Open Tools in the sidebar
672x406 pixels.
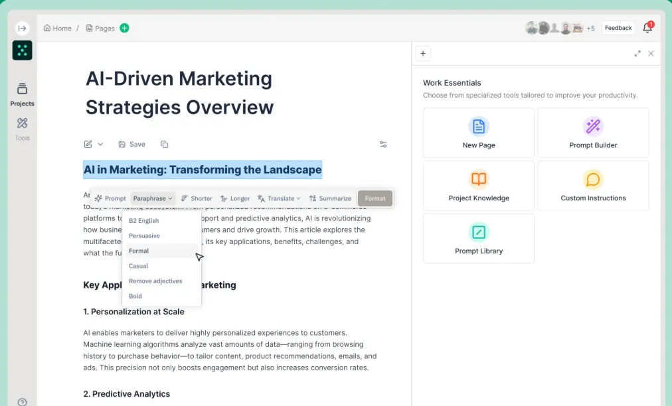click(x=23, y=129)
